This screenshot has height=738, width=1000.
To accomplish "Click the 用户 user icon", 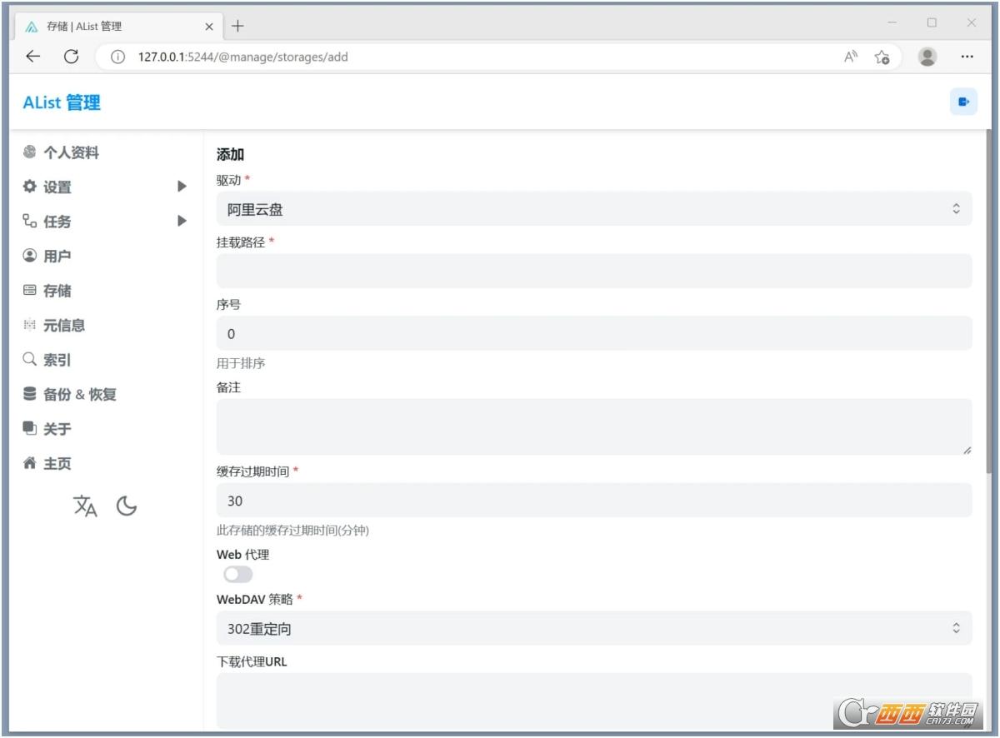I will click(30, 255).
